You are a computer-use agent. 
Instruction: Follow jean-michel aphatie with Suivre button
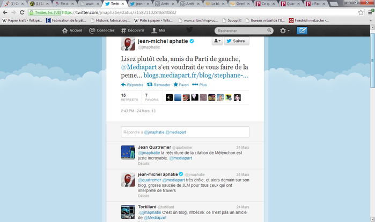click(x=237, y=41)
